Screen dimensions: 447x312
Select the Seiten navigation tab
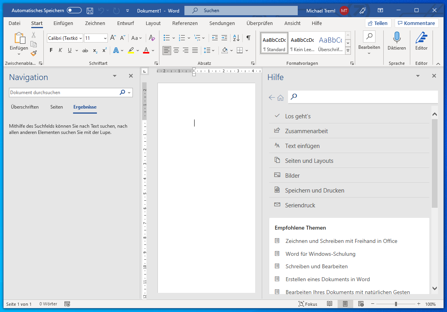(56, 107)
